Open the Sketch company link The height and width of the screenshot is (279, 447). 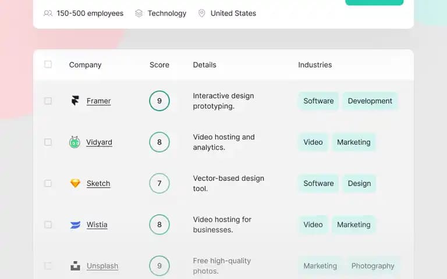(x=98, y=184)
